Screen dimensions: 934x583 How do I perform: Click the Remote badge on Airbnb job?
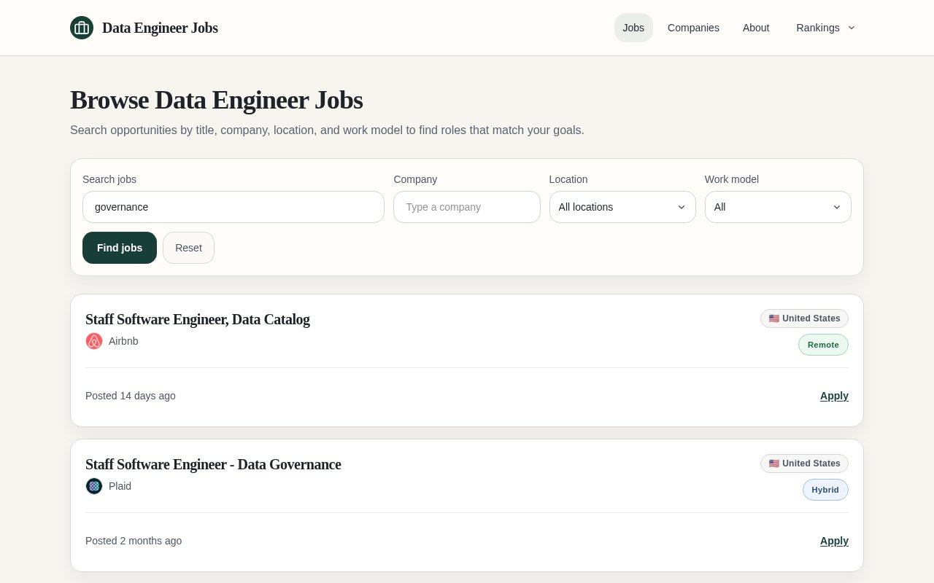pyautogui.click(x=823, y=345)
